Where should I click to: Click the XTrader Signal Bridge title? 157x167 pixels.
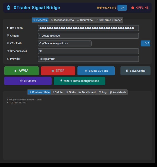(37, 8)
